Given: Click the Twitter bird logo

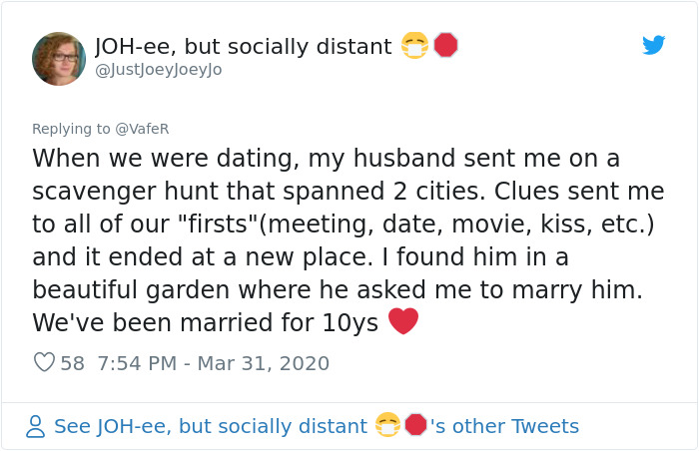Looking at the screenshot, I should coord(653,45).
